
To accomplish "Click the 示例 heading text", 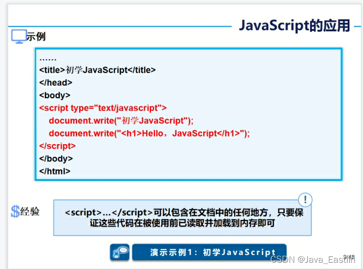I will tap(36, 37).
